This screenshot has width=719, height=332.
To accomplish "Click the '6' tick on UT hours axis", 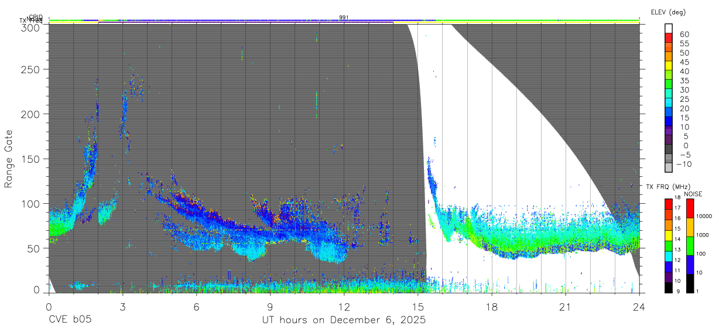I will pyautogui.click(x=196, y=306).
